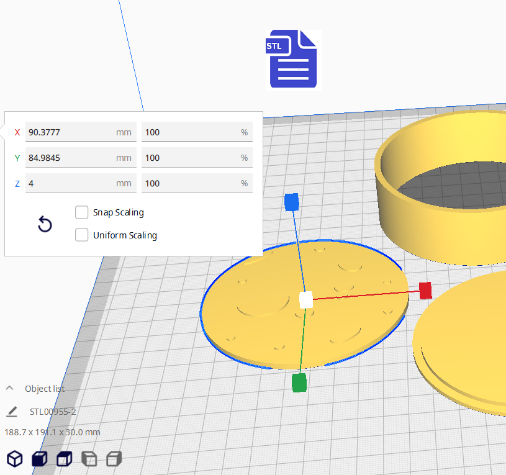The height and width of the screenshot is (475, 506).
Task: Select the front view cube icon
Action: [39, 459]
